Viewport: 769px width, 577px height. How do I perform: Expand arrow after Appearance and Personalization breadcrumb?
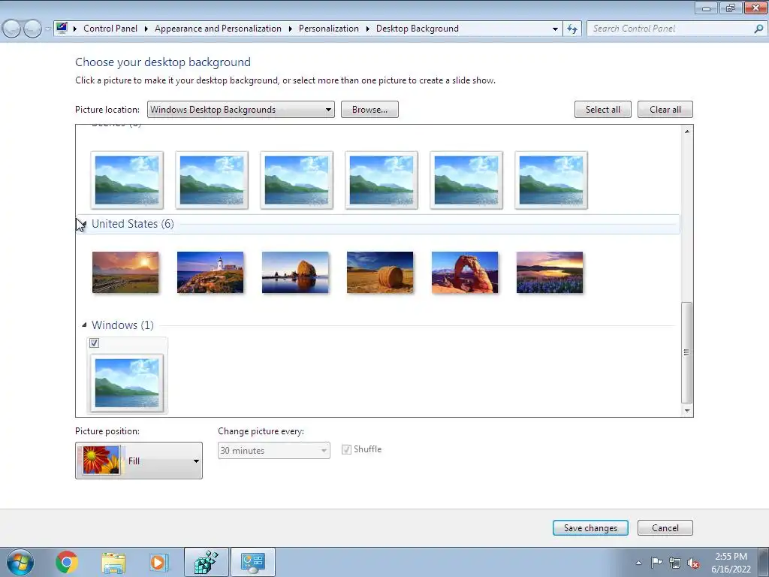(291, 29)
